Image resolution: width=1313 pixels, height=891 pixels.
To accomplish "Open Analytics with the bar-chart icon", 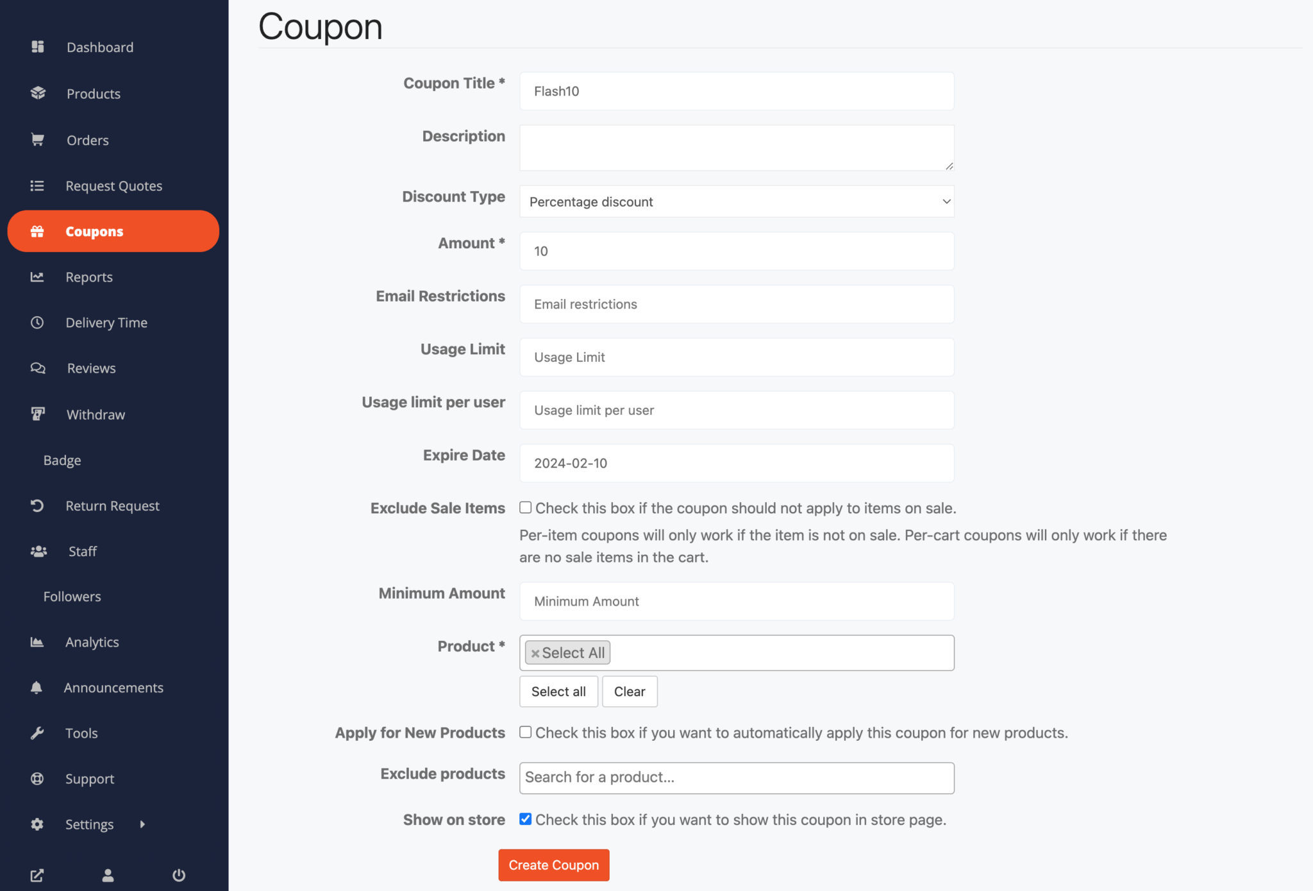I will tap(37, 641).
